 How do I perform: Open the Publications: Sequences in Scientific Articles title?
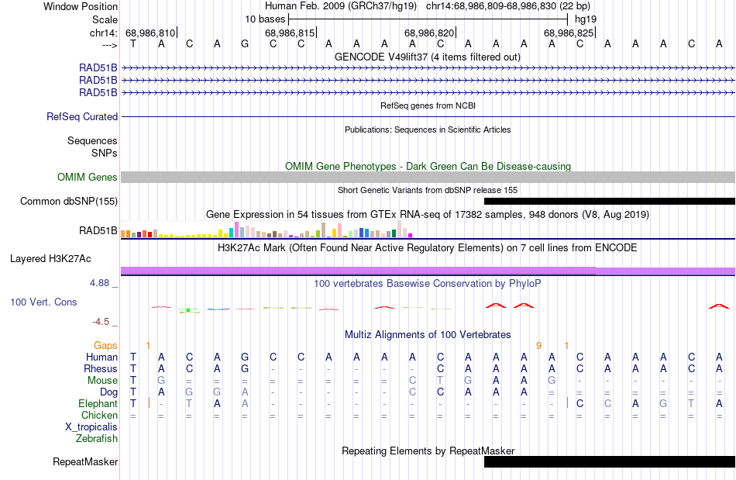coord(428,129)
